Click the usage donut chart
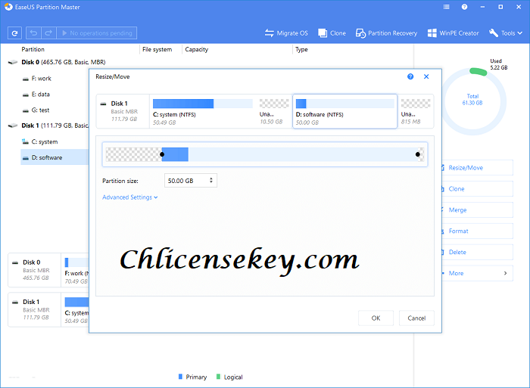Viewport: 530px width, 388px height. click(x=473, y=101)
